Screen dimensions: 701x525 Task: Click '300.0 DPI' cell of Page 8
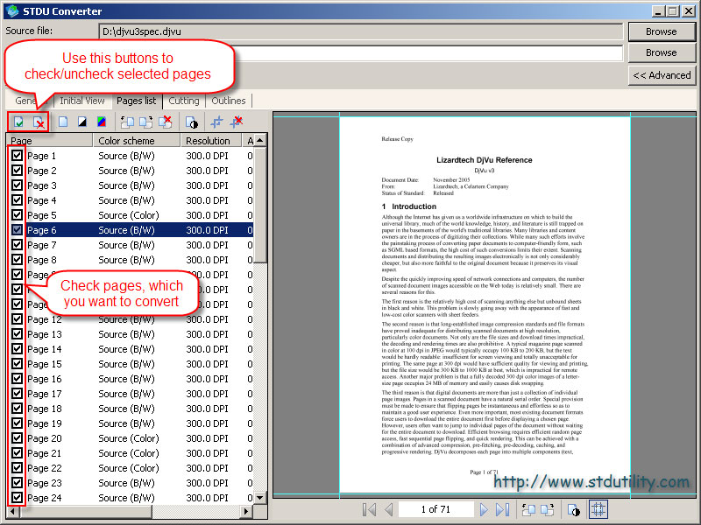[x=207, y=260]
